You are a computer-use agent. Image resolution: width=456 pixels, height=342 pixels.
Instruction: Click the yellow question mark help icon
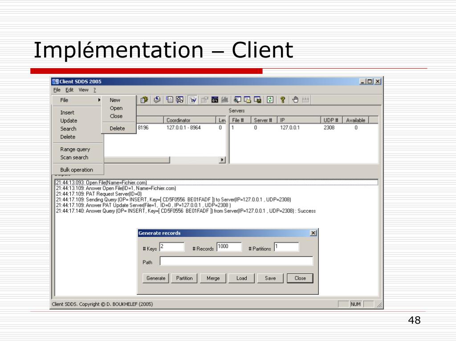point(283,100)
